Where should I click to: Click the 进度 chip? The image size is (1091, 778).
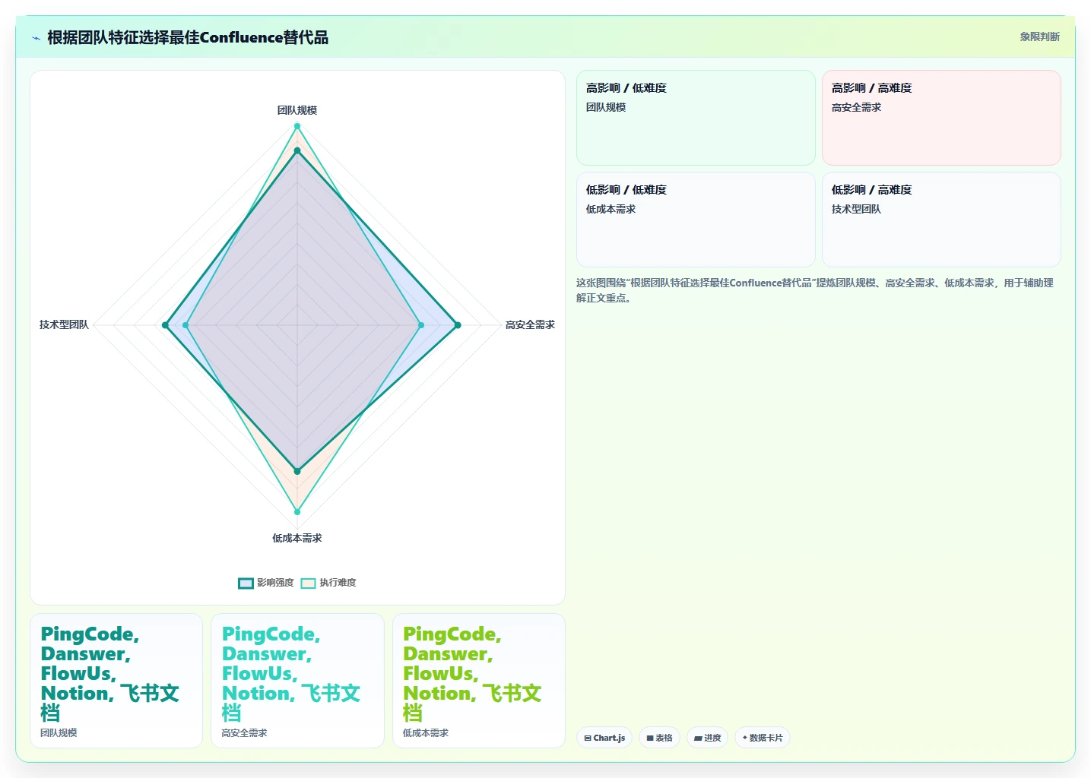[707, 738]
